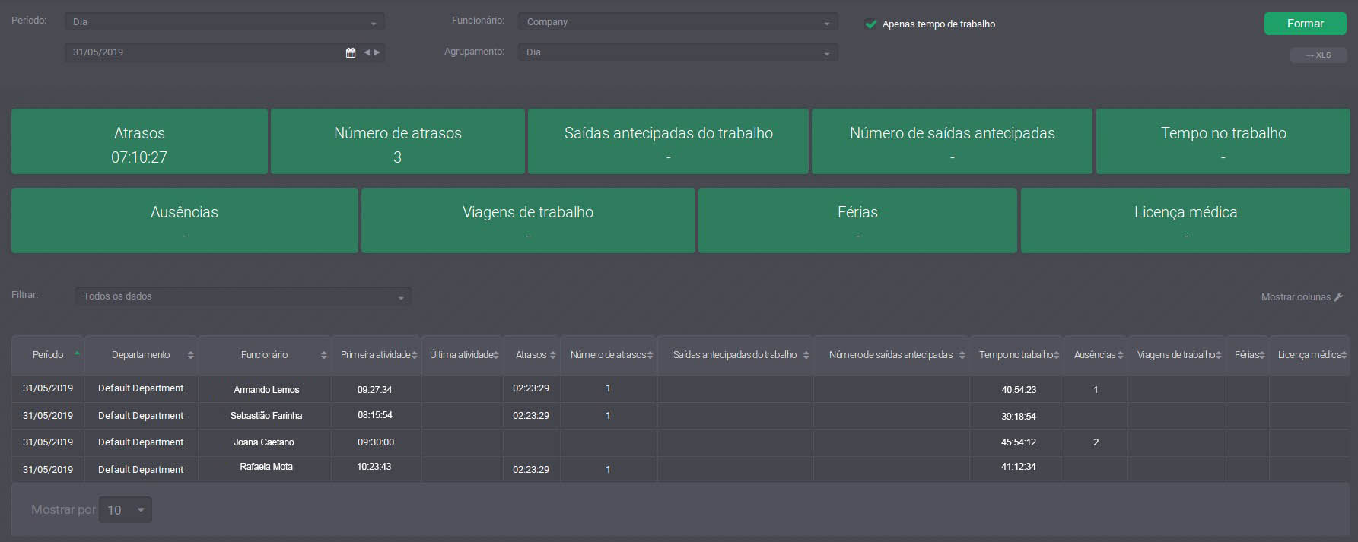
Task: Click first activity time 08:15:54
Action: pyautogui.click(x=374, y=415)
